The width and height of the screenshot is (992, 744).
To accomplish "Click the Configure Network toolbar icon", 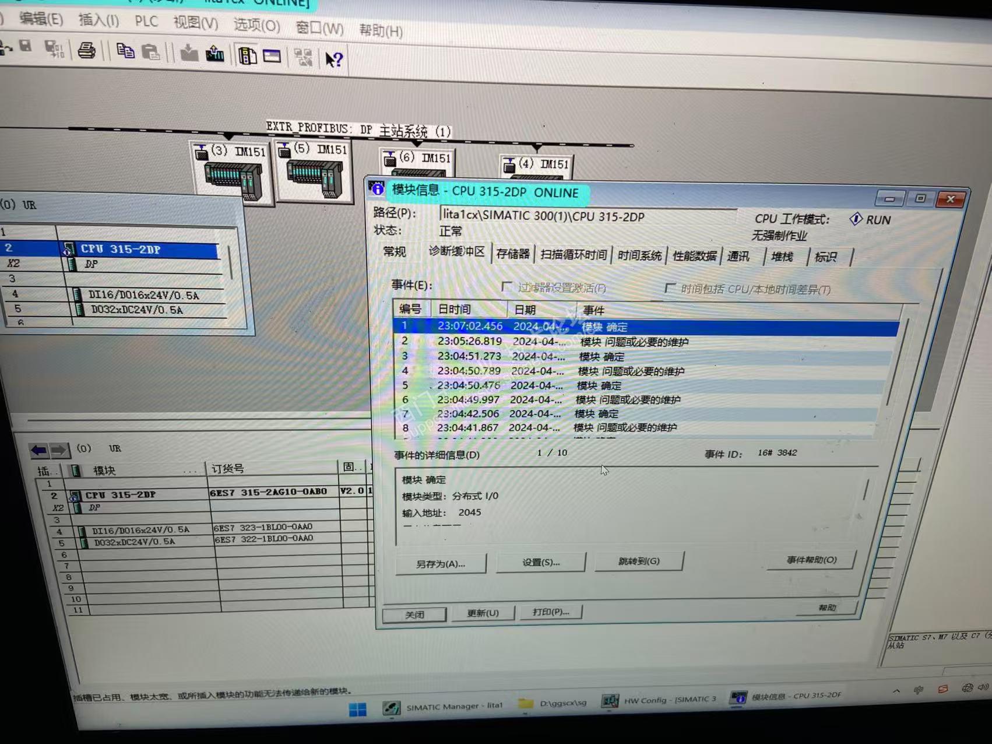I will 303,57.
